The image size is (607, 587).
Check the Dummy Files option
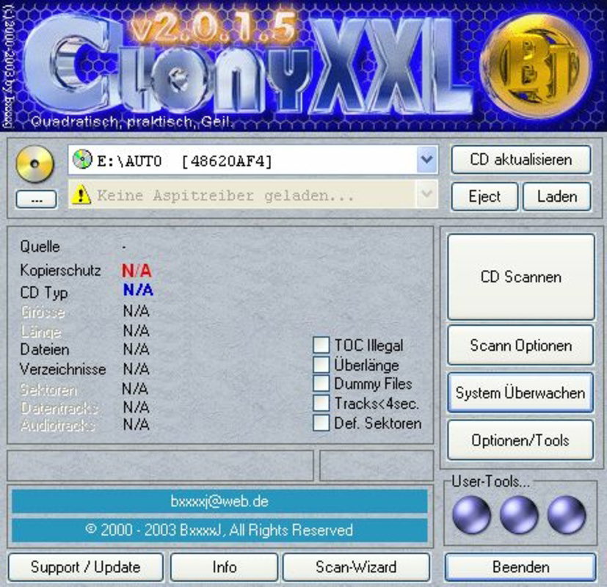point(321,384)
